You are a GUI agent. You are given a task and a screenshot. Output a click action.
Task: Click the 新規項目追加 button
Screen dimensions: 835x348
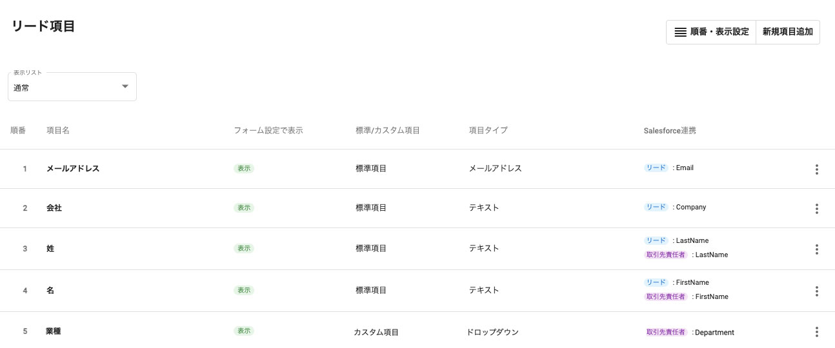coord(787,32)
